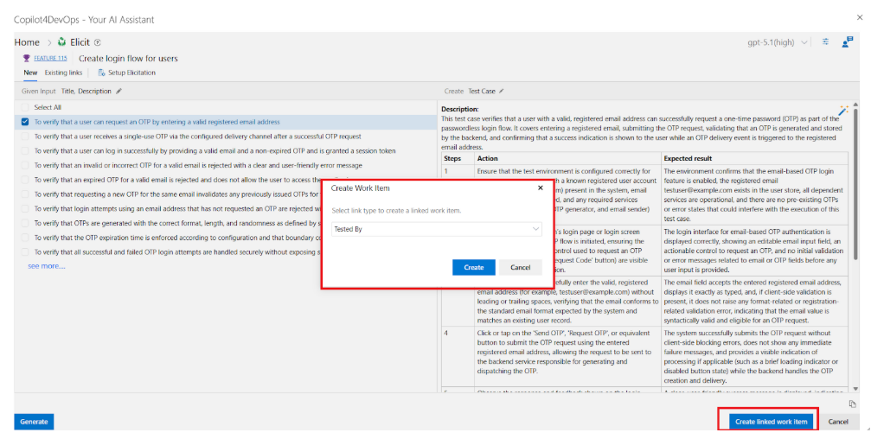Screen dimensions: 871x439
Task: Check 'expired OTP for a valid email' item
Action: 25,180
